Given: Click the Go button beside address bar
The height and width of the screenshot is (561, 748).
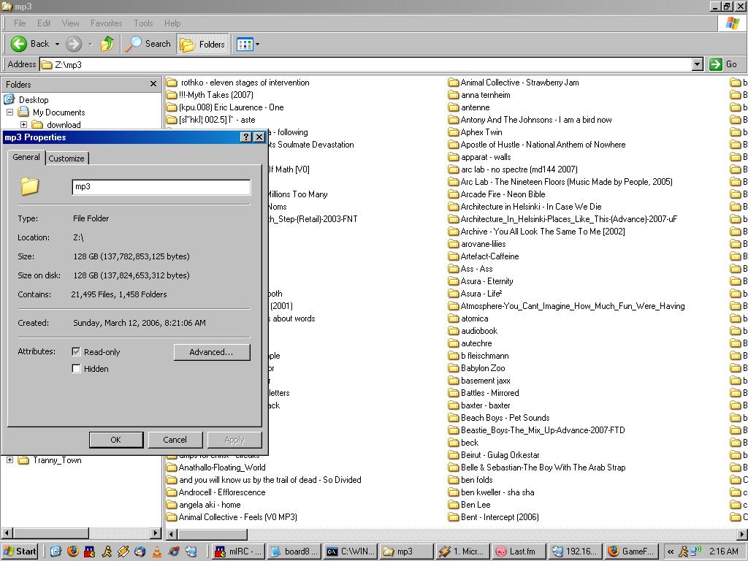Looking at the screenshot, I should tap(724, 64).
